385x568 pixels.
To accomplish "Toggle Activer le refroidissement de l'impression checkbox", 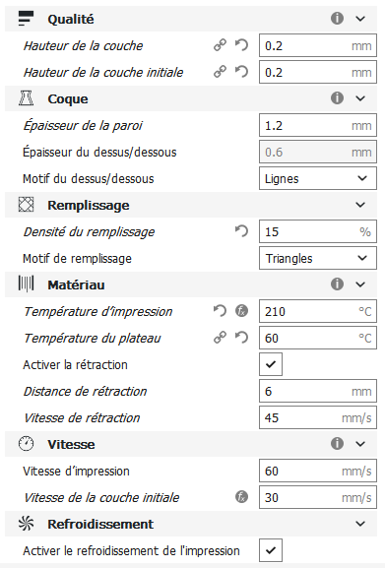I will click(x=271, y=550).
